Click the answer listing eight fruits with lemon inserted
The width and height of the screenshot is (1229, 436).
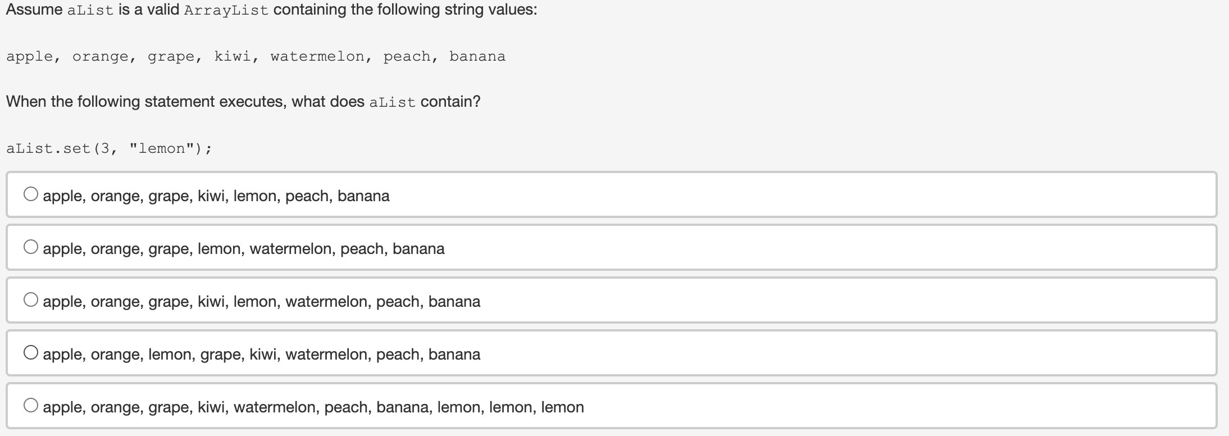[262, 301]
